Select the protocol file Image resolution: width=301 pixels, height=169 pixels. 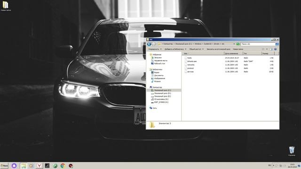pos(189,68)
